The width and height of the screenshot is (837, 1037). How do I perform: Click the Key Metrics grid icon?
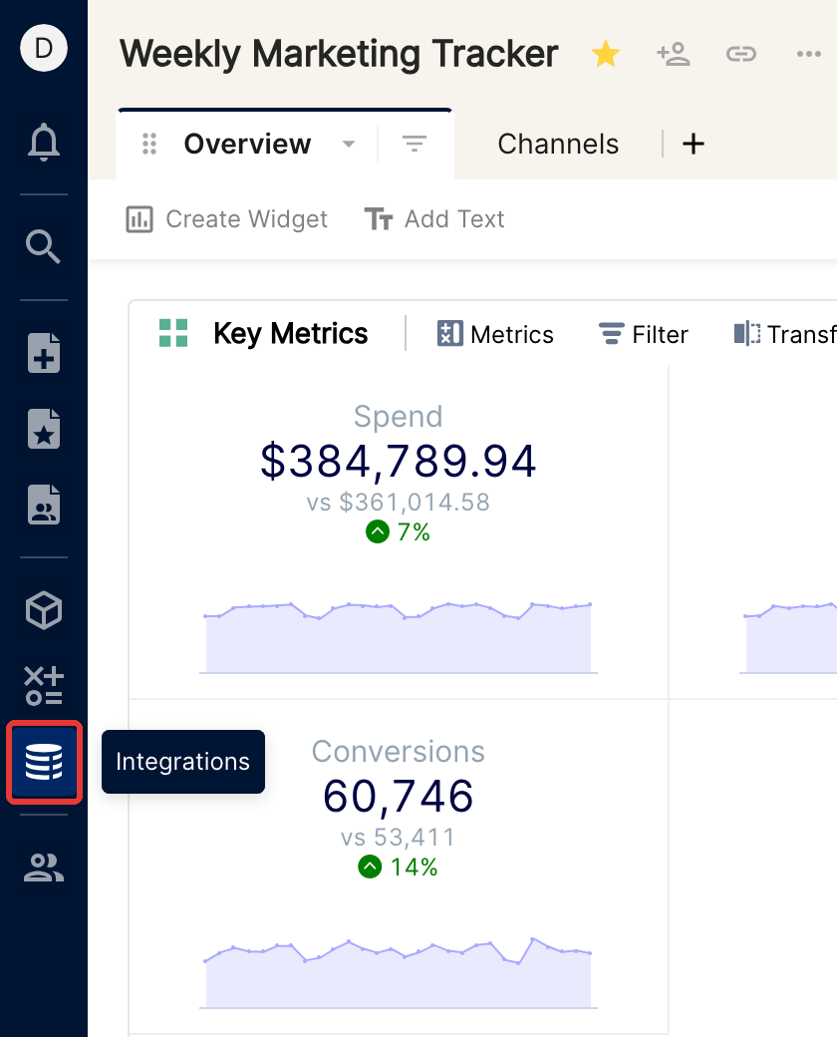pos(173,333)
